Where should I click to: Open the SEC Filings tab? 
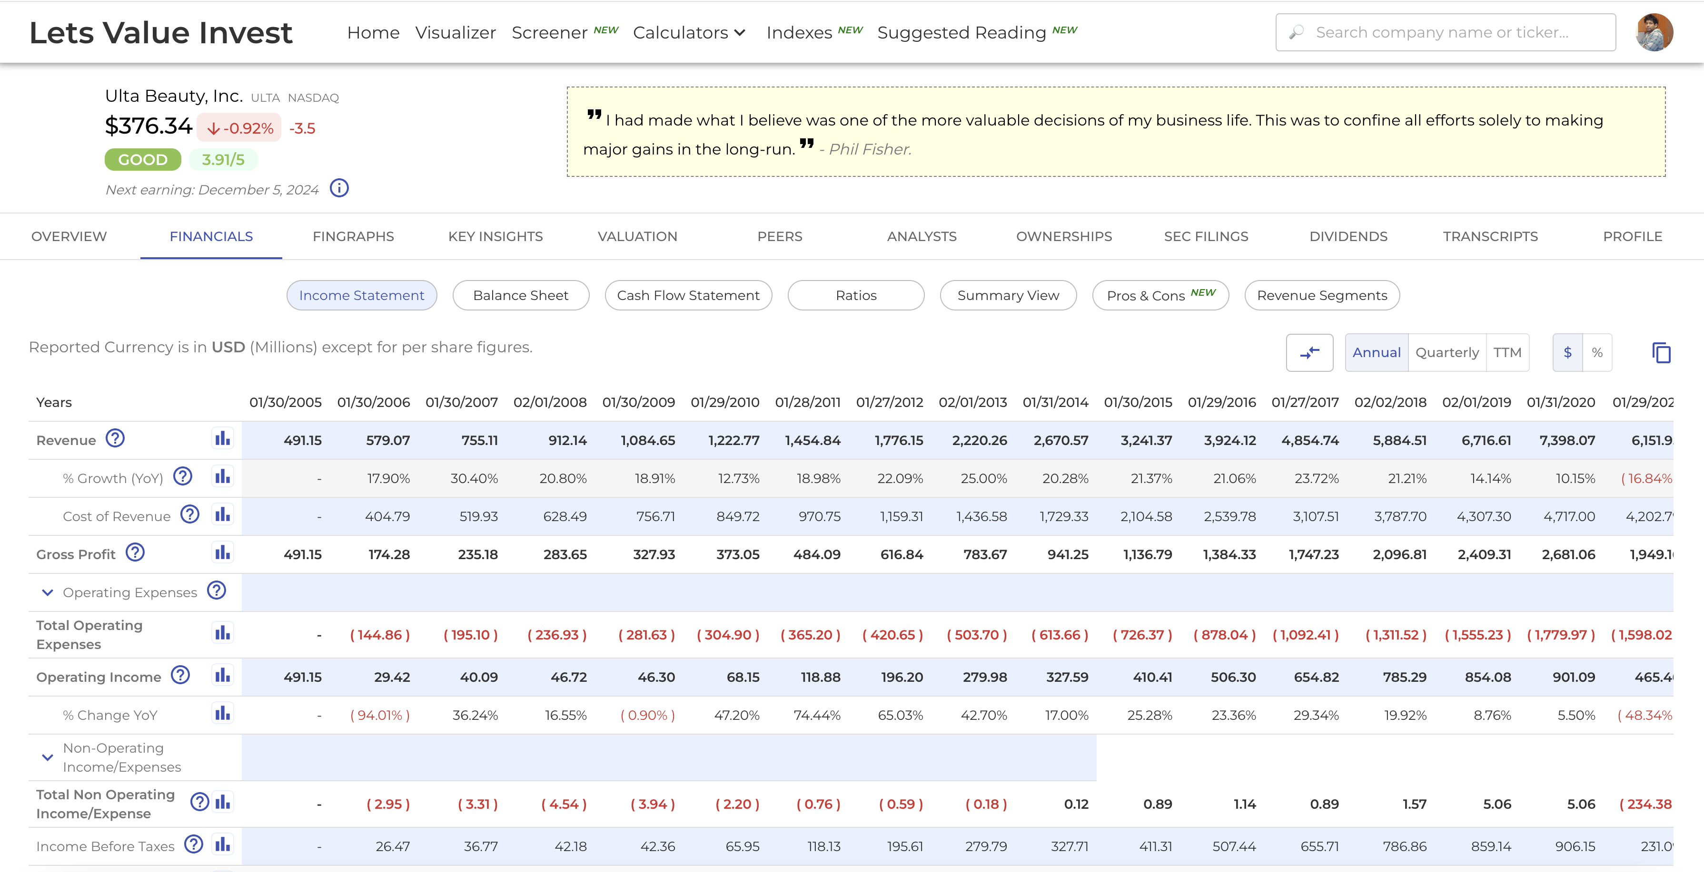(1206, 236)
